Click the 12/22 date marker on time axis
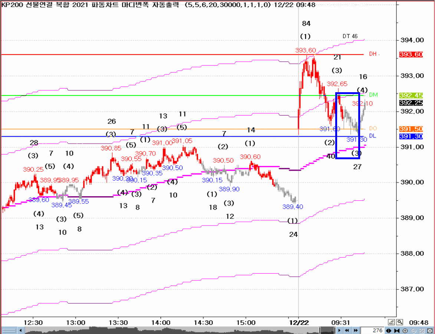The width and height of the screenshot is (435, 334). click(x=299, y=322)
